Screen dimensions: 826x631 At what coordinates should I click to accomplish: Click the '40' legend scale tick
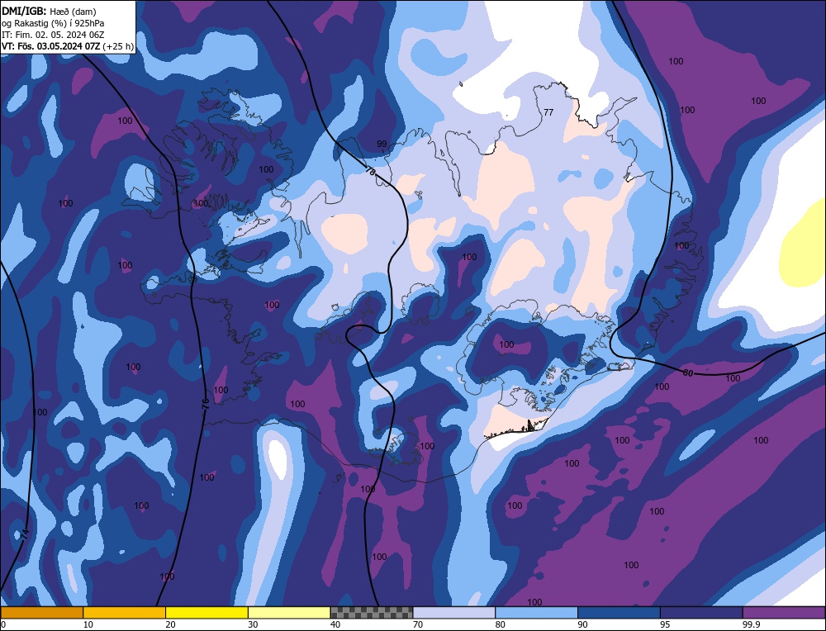335,624
